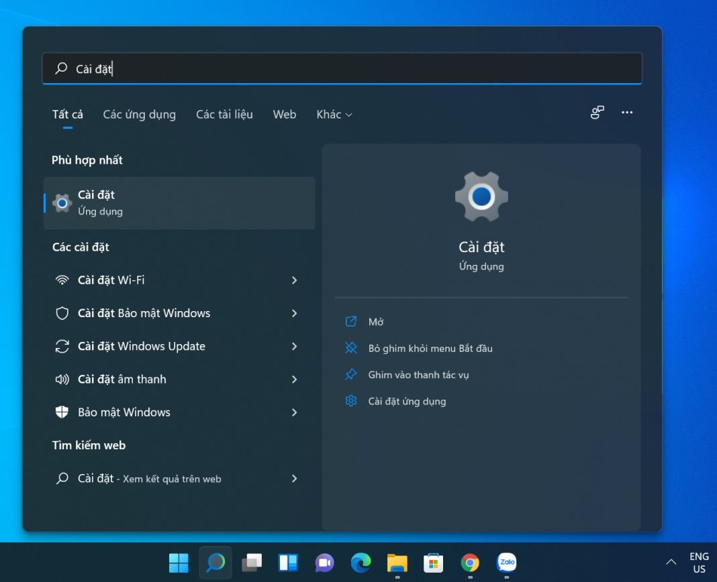
Task: Show hidden icons in the system tray
Action: 671,562
